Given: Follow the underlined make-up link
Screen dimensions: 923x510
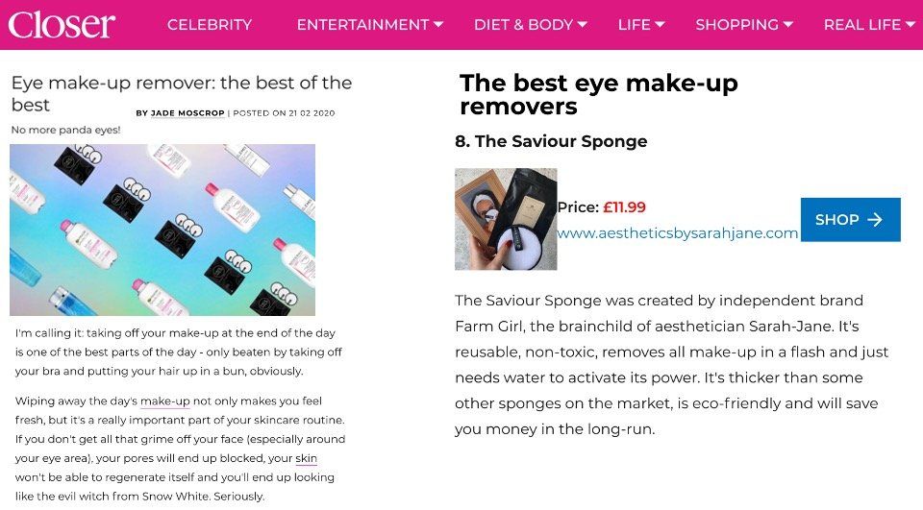Looking at the screenshot, I should click(x=164, y=401).
